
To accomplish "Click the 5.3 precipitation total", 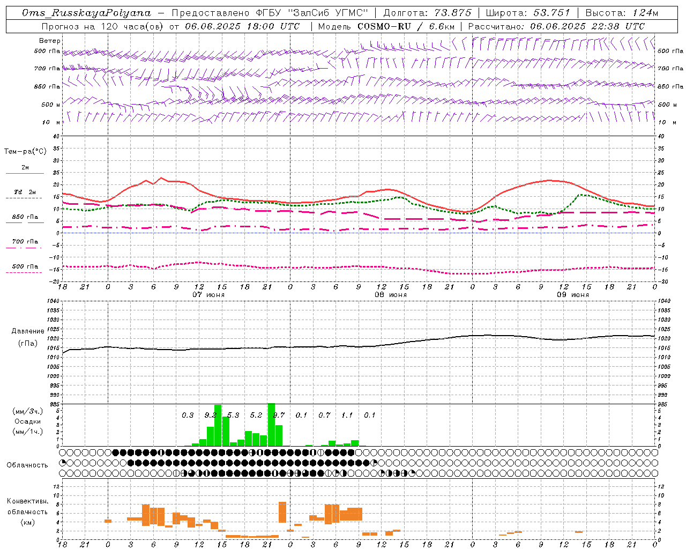I will [x=233, y=416].
